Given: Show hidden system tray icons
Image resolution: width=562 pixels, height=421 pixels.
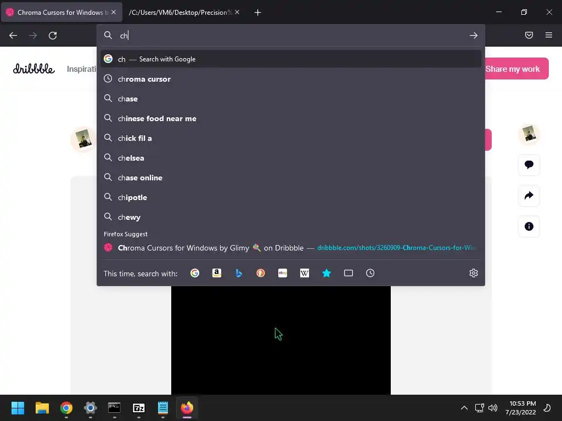Looking at the screenshot, I should point(464,408).
